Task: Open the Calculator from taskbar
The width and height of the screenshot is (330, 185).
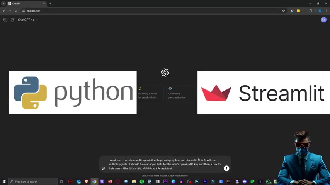Action: (150, 182)
